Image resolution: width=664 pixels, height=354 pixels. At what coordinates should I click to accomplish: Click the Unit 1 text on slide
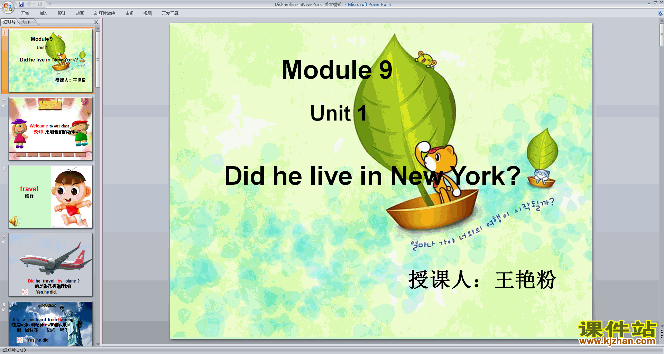[338, 113]
